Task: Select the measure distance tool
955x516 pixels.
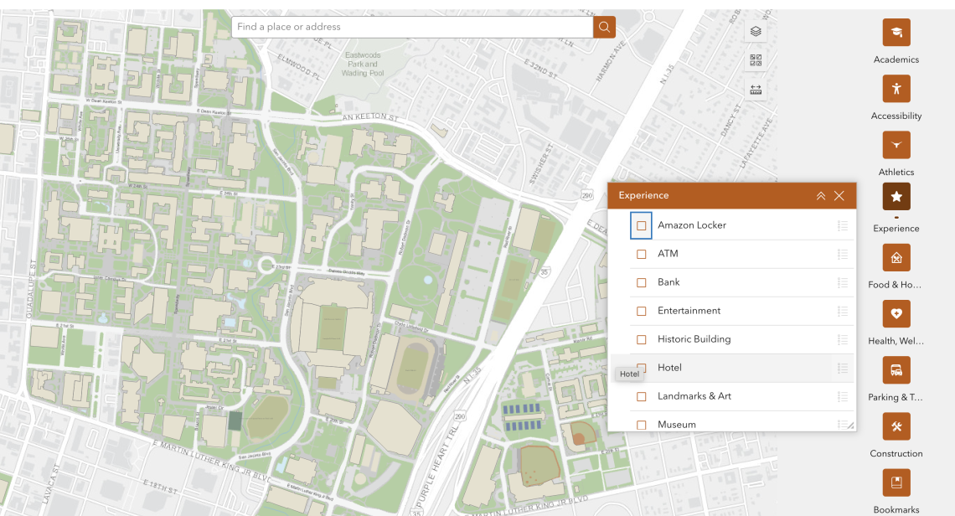Action: 756,89
